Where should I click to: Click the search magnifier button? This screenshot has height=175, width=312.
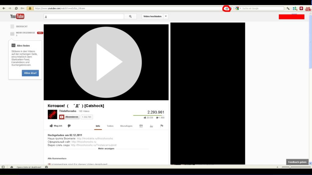coord(130,16)
